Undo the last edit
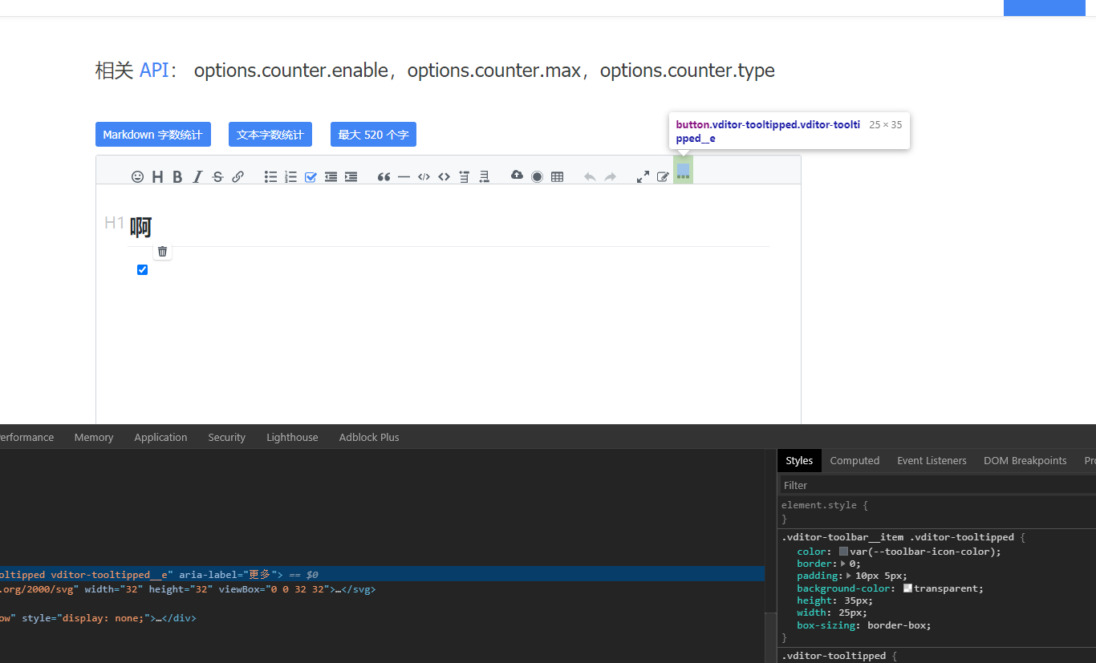The image size is (1096, 663). 590,176
